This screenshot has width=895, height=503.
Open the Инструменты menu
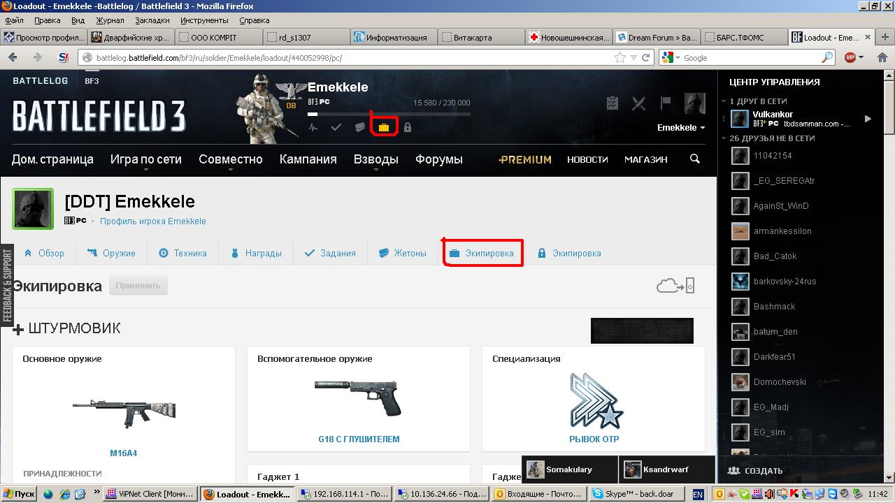pyautogui.click(x=204, y=20)
